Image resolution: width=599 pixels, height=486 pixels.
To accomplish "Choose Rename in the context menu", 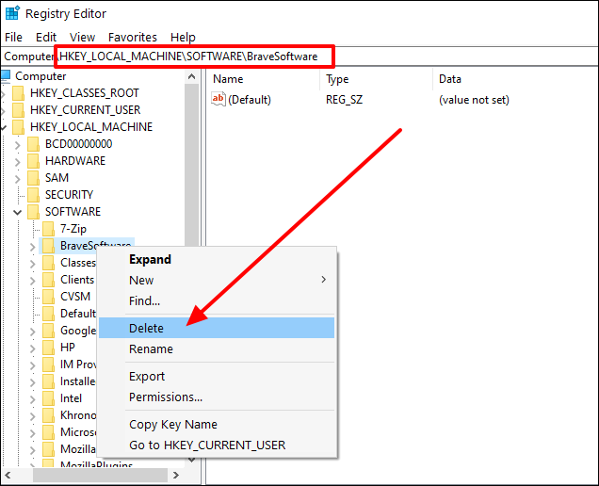I will (217, 348).
